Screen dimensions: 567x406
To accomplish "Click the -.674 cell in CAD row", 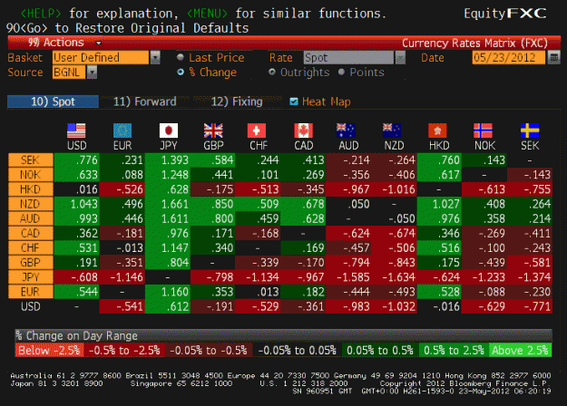I will point(394,233).
